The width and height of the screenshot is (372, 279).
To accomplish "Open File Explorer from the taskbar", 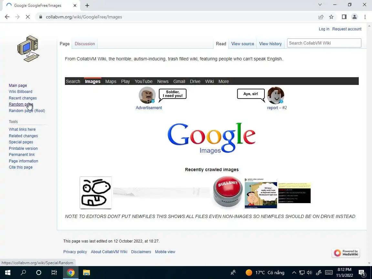I will [86, 273].
